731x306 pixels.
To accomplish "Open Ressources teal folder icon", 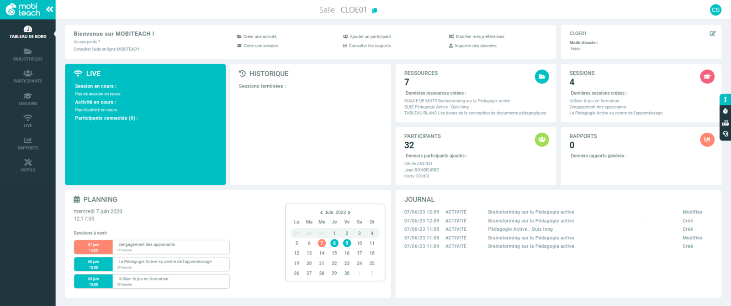I will pos(542,77).
